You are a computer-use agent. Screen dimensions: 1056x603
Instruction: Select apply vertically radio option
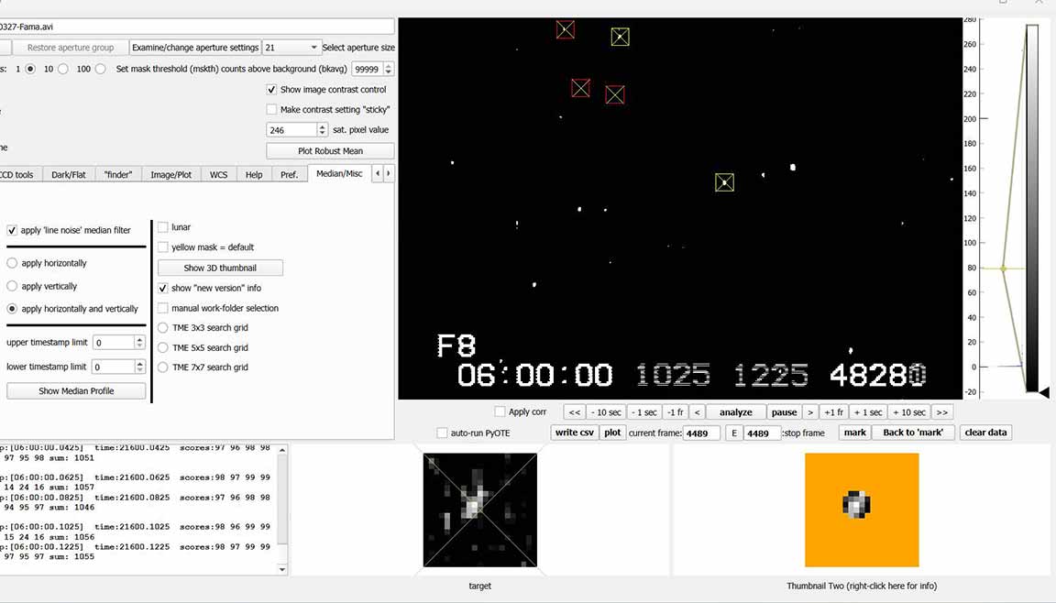(x=12, y=286)
